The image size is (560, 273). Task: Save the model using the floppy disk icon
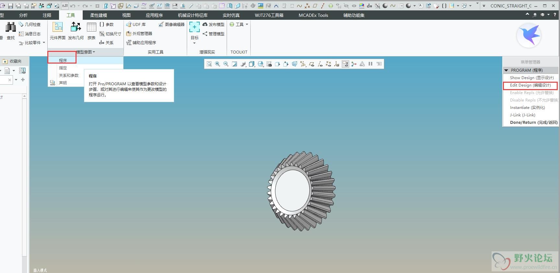10,6
